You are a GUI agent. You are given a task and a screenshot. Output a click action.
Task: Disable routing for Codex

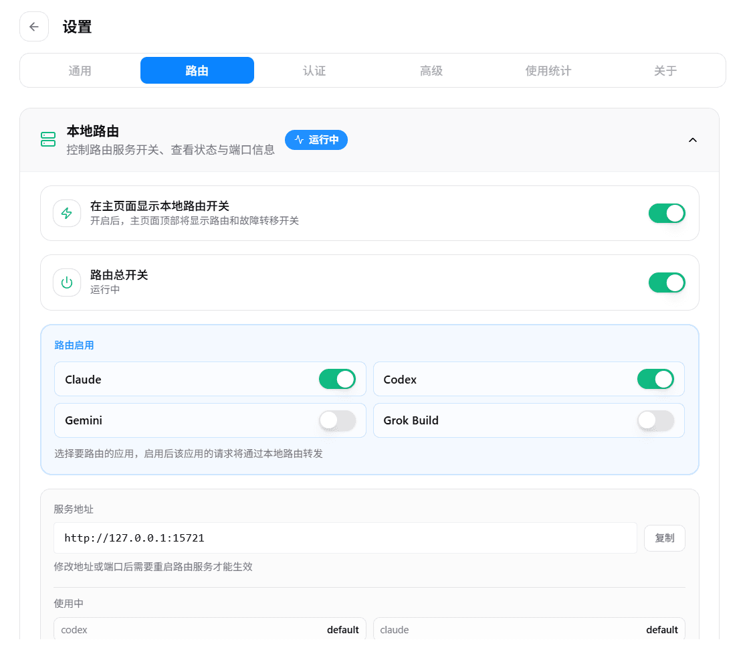[x=655, y=379]
